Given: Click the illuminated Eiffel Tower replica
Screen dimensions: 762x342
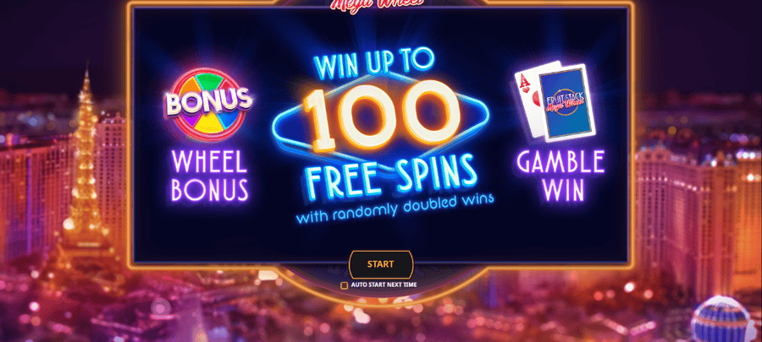Looking at the screenshot, I should coord(86,175).
